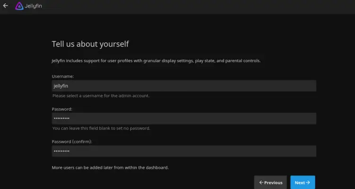Click the admin account username hint text
The width and height of the screenshot is (355, 189).
101,96
